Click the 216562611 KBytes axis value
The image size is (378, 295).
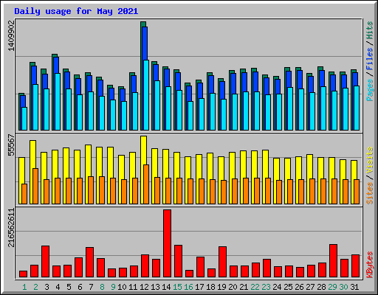point(11,228)
